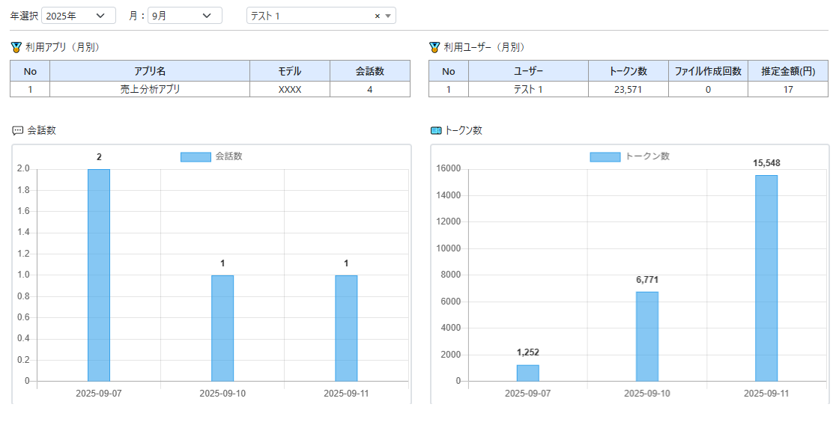The image size is (839, 425).
Task: Click the speech bubble icon next to 会話数
Action: point(17,130)
